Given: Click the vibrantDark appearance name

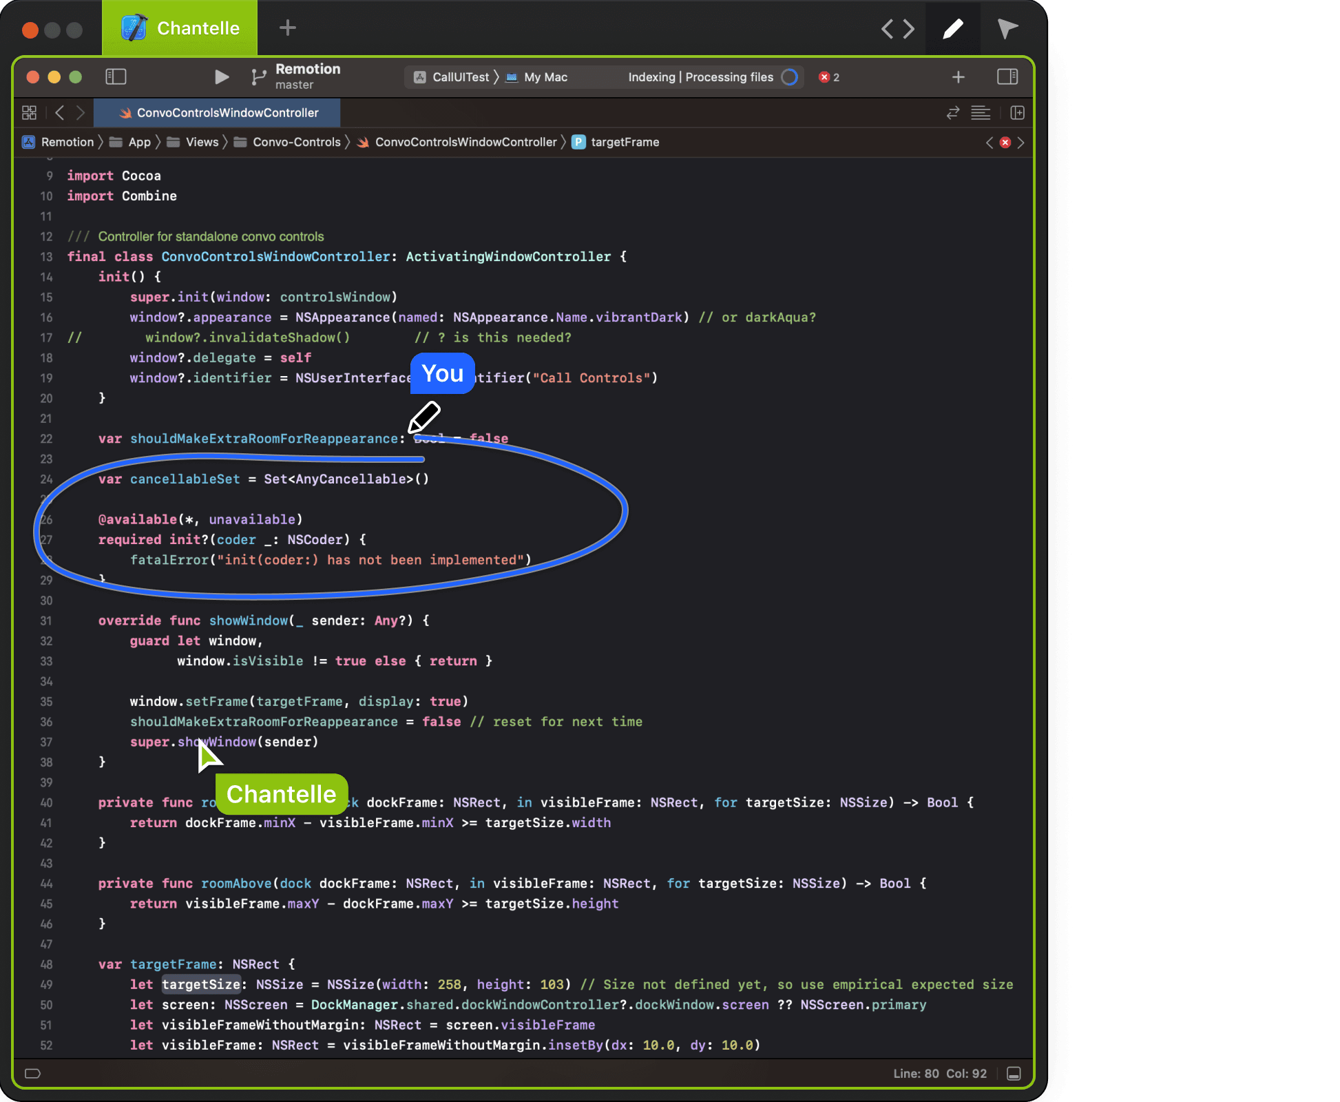Looking at the screenshot, I should tap(638, 318).
